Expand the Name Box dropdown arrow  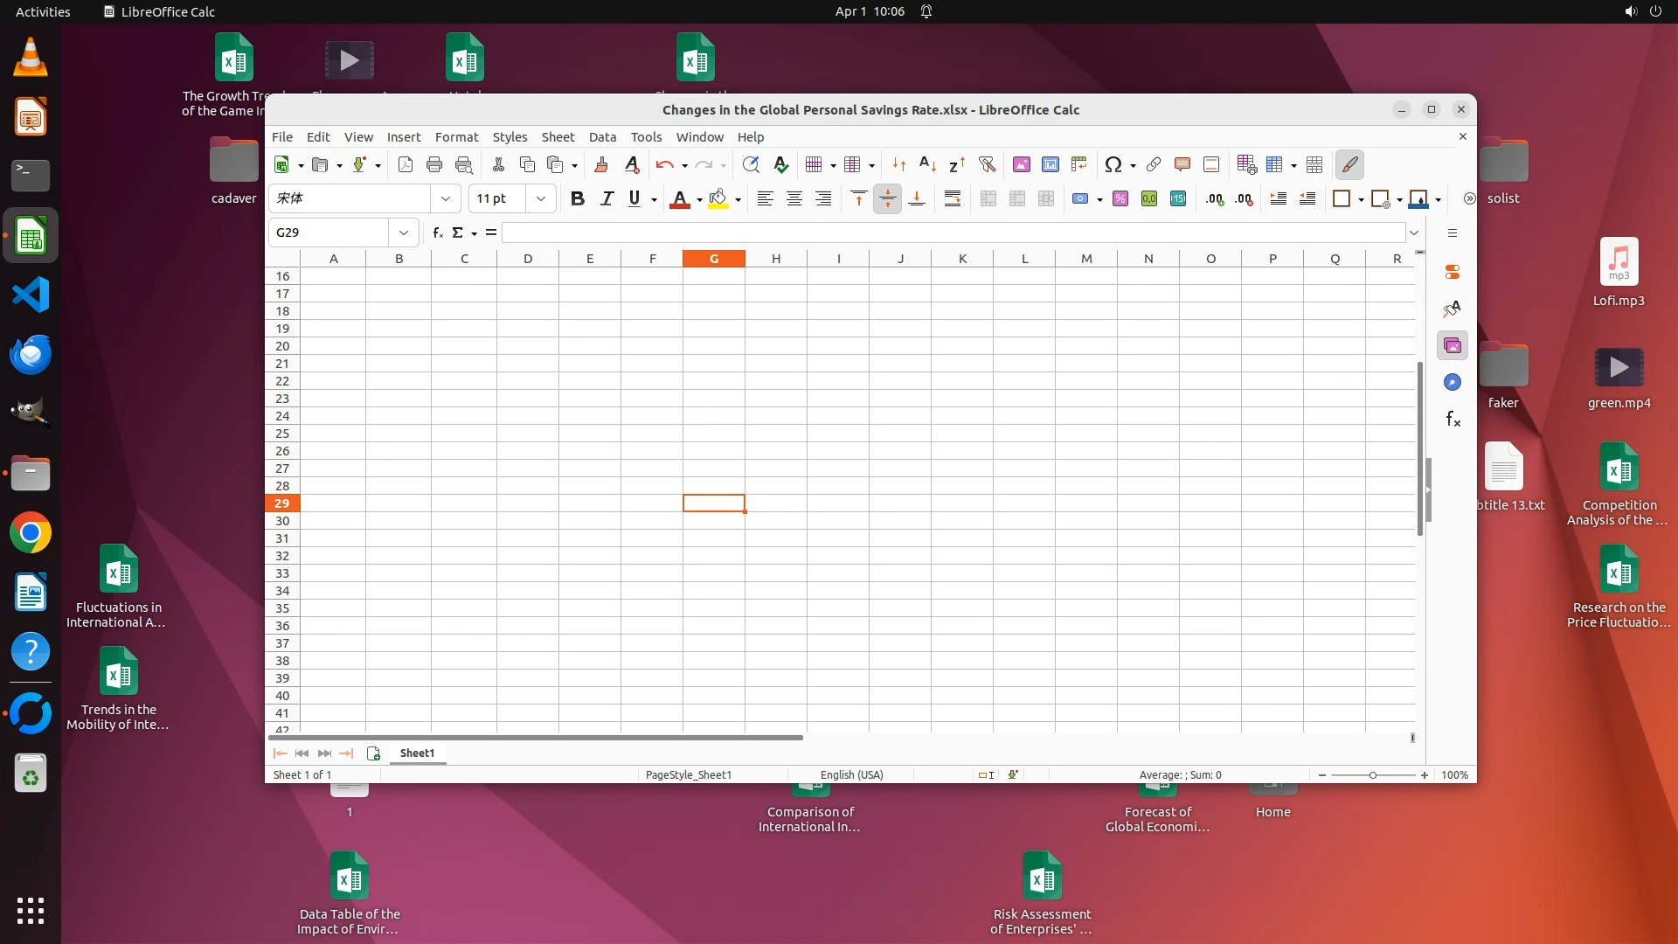[403, 233]
